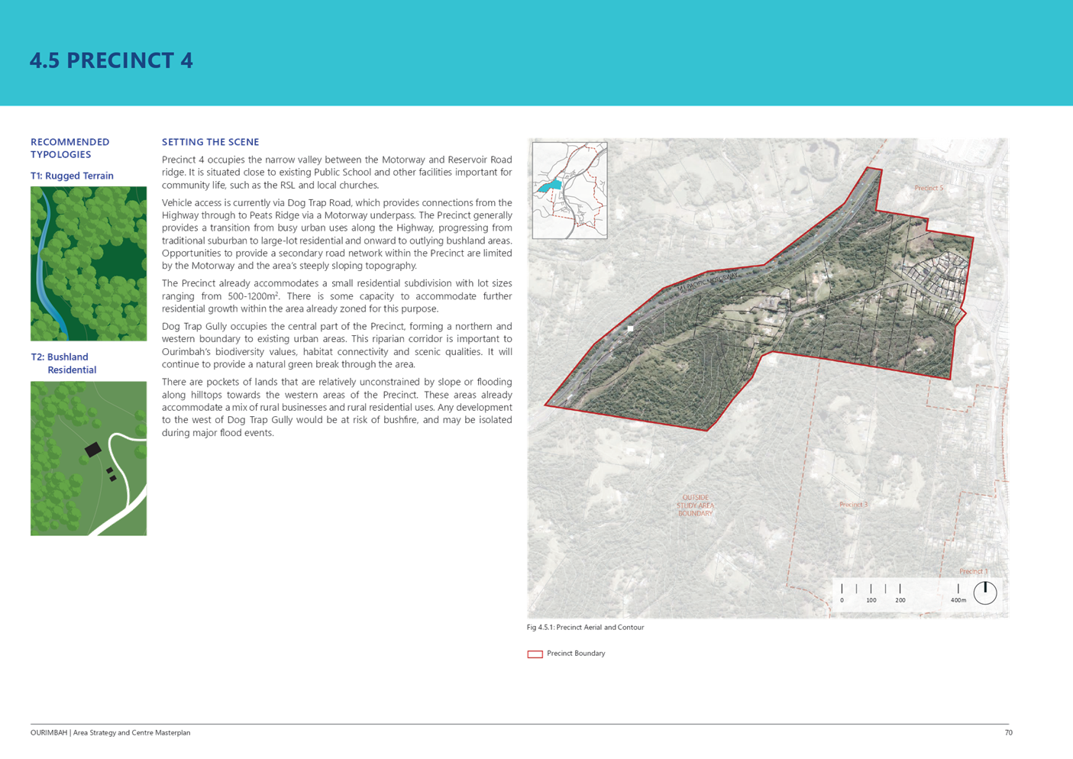Click the 'Precinct 3' map label
The height and width of the screenshot is (759, 1073).
click(853, 504)
